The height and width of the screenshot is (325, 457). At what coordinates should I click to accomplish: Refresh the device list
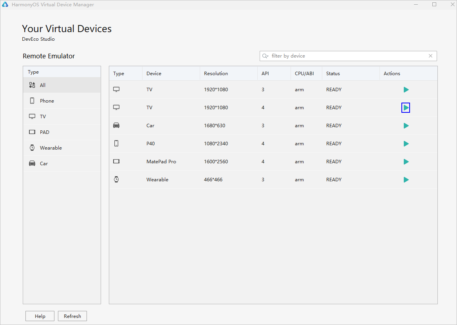click(x=72, y=316)
